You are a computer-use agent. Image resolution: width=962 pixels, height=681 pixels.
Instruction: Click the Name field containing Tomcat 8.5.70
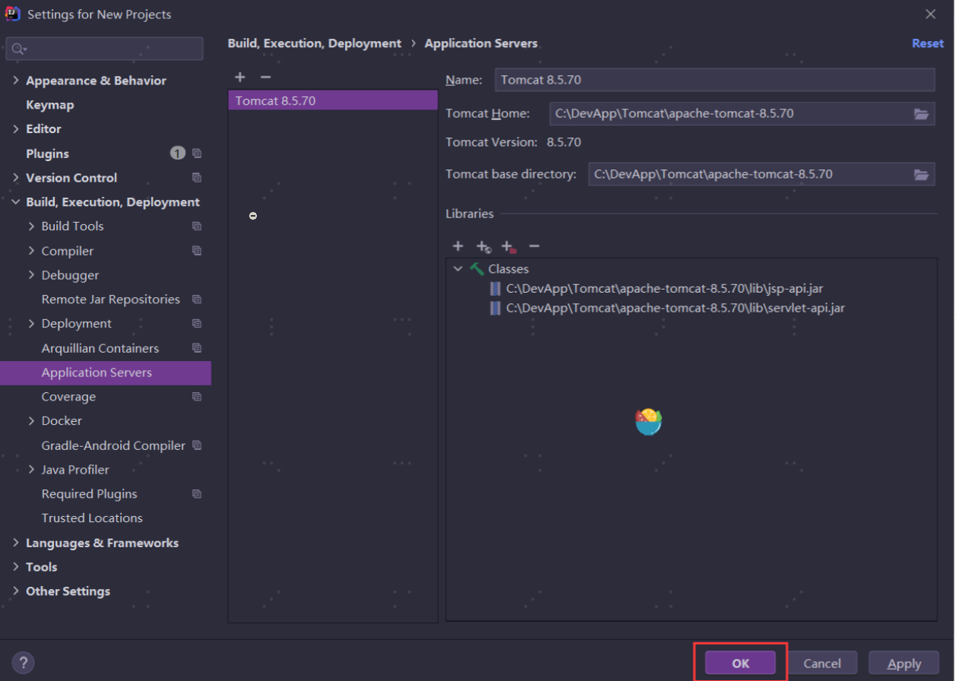(x=715, y=80)
